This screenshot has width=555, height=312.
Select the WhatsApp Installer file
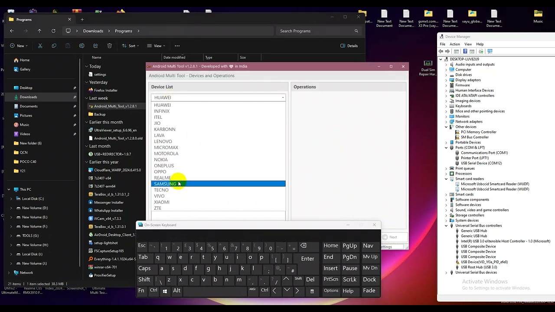click(108, 210)
